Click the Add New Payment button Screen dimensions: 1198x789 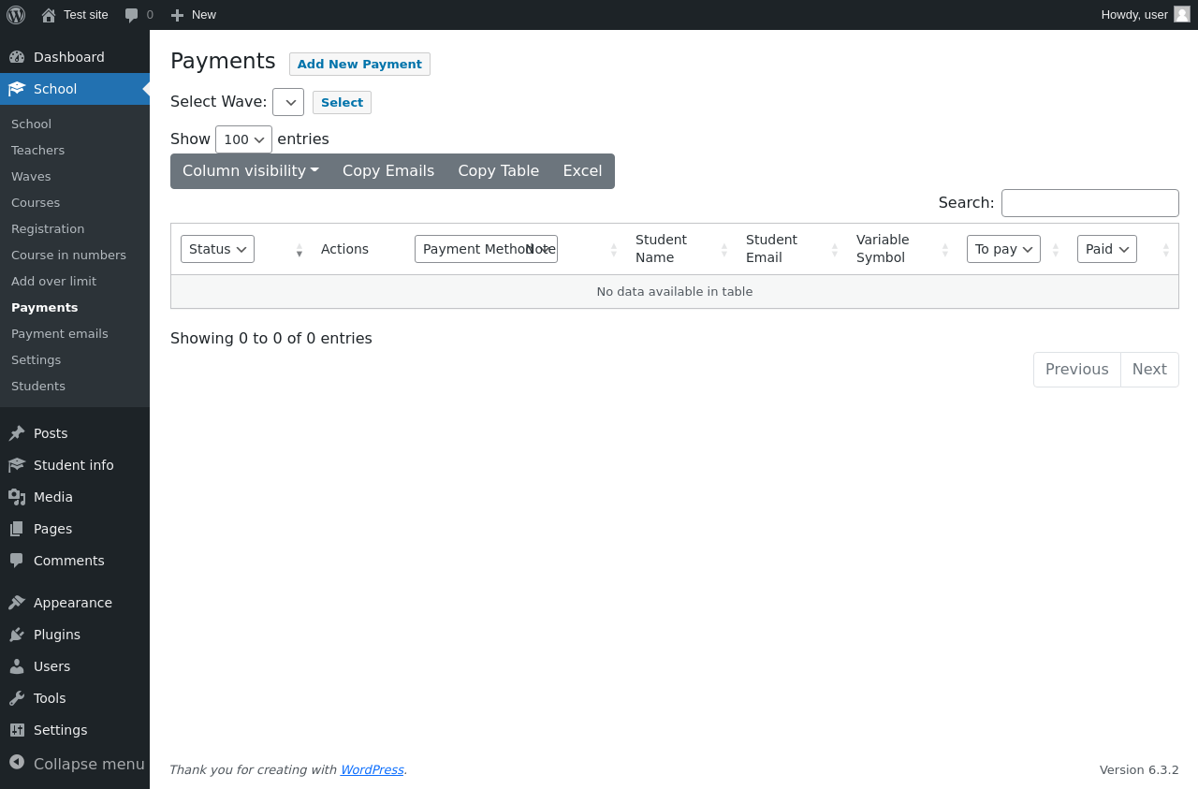[359, 64]
